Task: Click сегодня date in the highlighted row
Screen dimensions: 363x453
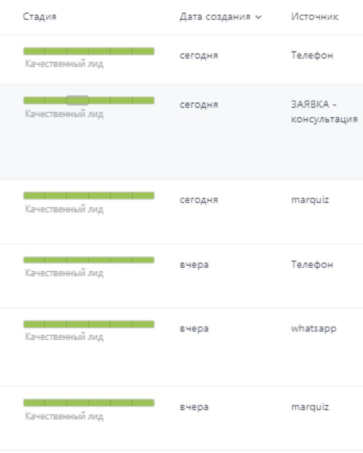Action: point(199,105)
